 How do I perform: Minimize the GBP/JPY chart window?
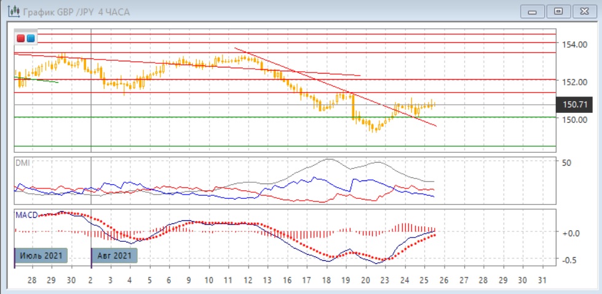533,11
